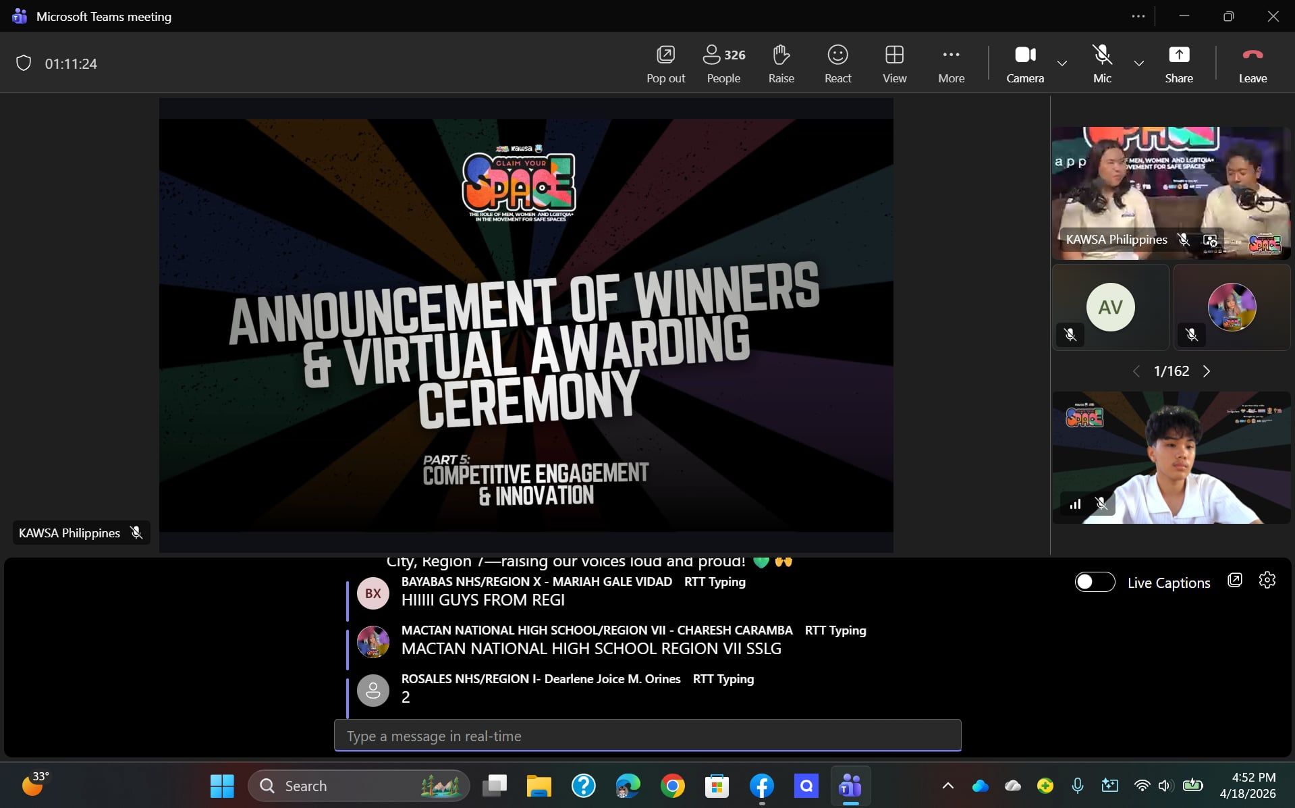Image resolution: width=1295 pixels, height=808 pixels.
Task: Open the Wi-Fi network tray icon
Action: point(1142,786)
